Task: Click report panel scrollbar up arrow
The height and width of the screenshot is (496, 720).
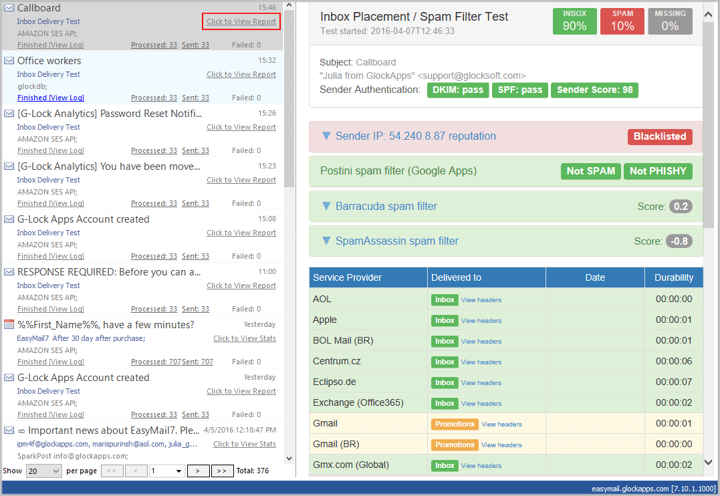Action: [x=709, y=15]
